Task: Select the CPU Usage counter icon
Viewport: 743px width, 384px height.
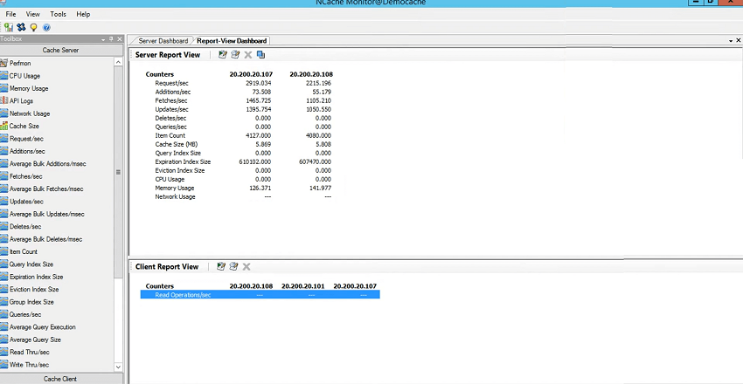Action: (x=3, y=76)
